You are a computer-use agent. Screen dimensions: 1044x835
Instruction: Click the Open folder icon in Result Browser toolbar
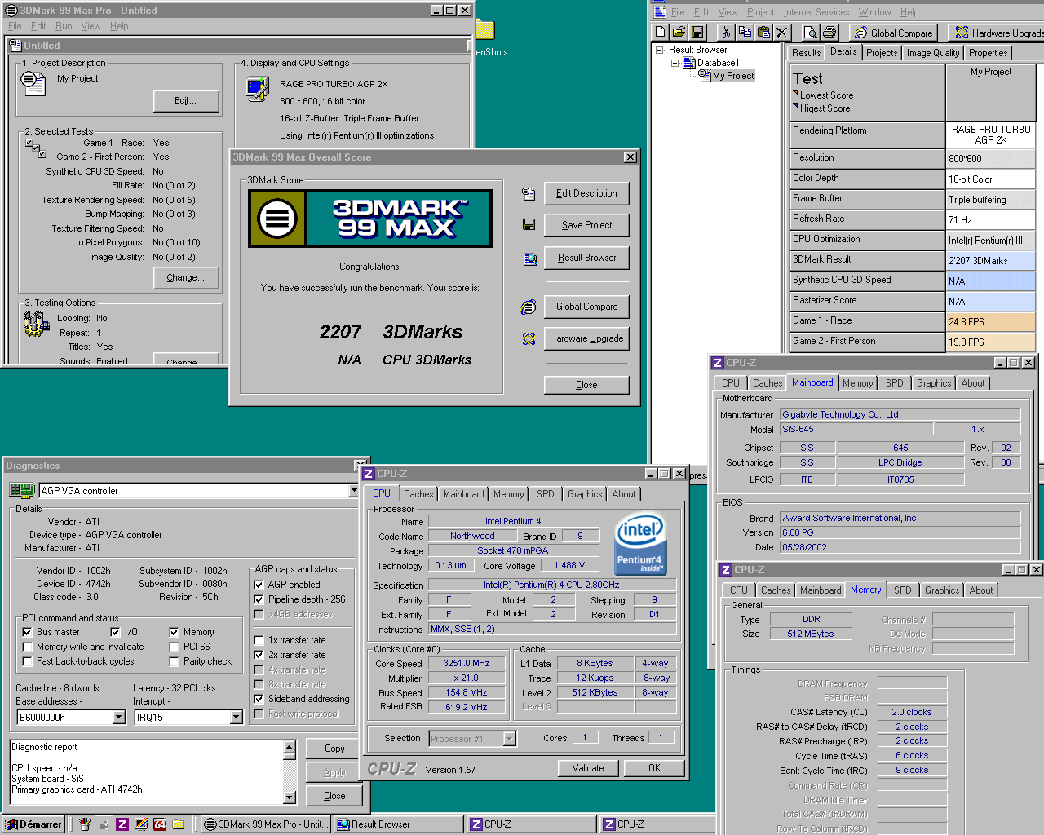679,32
